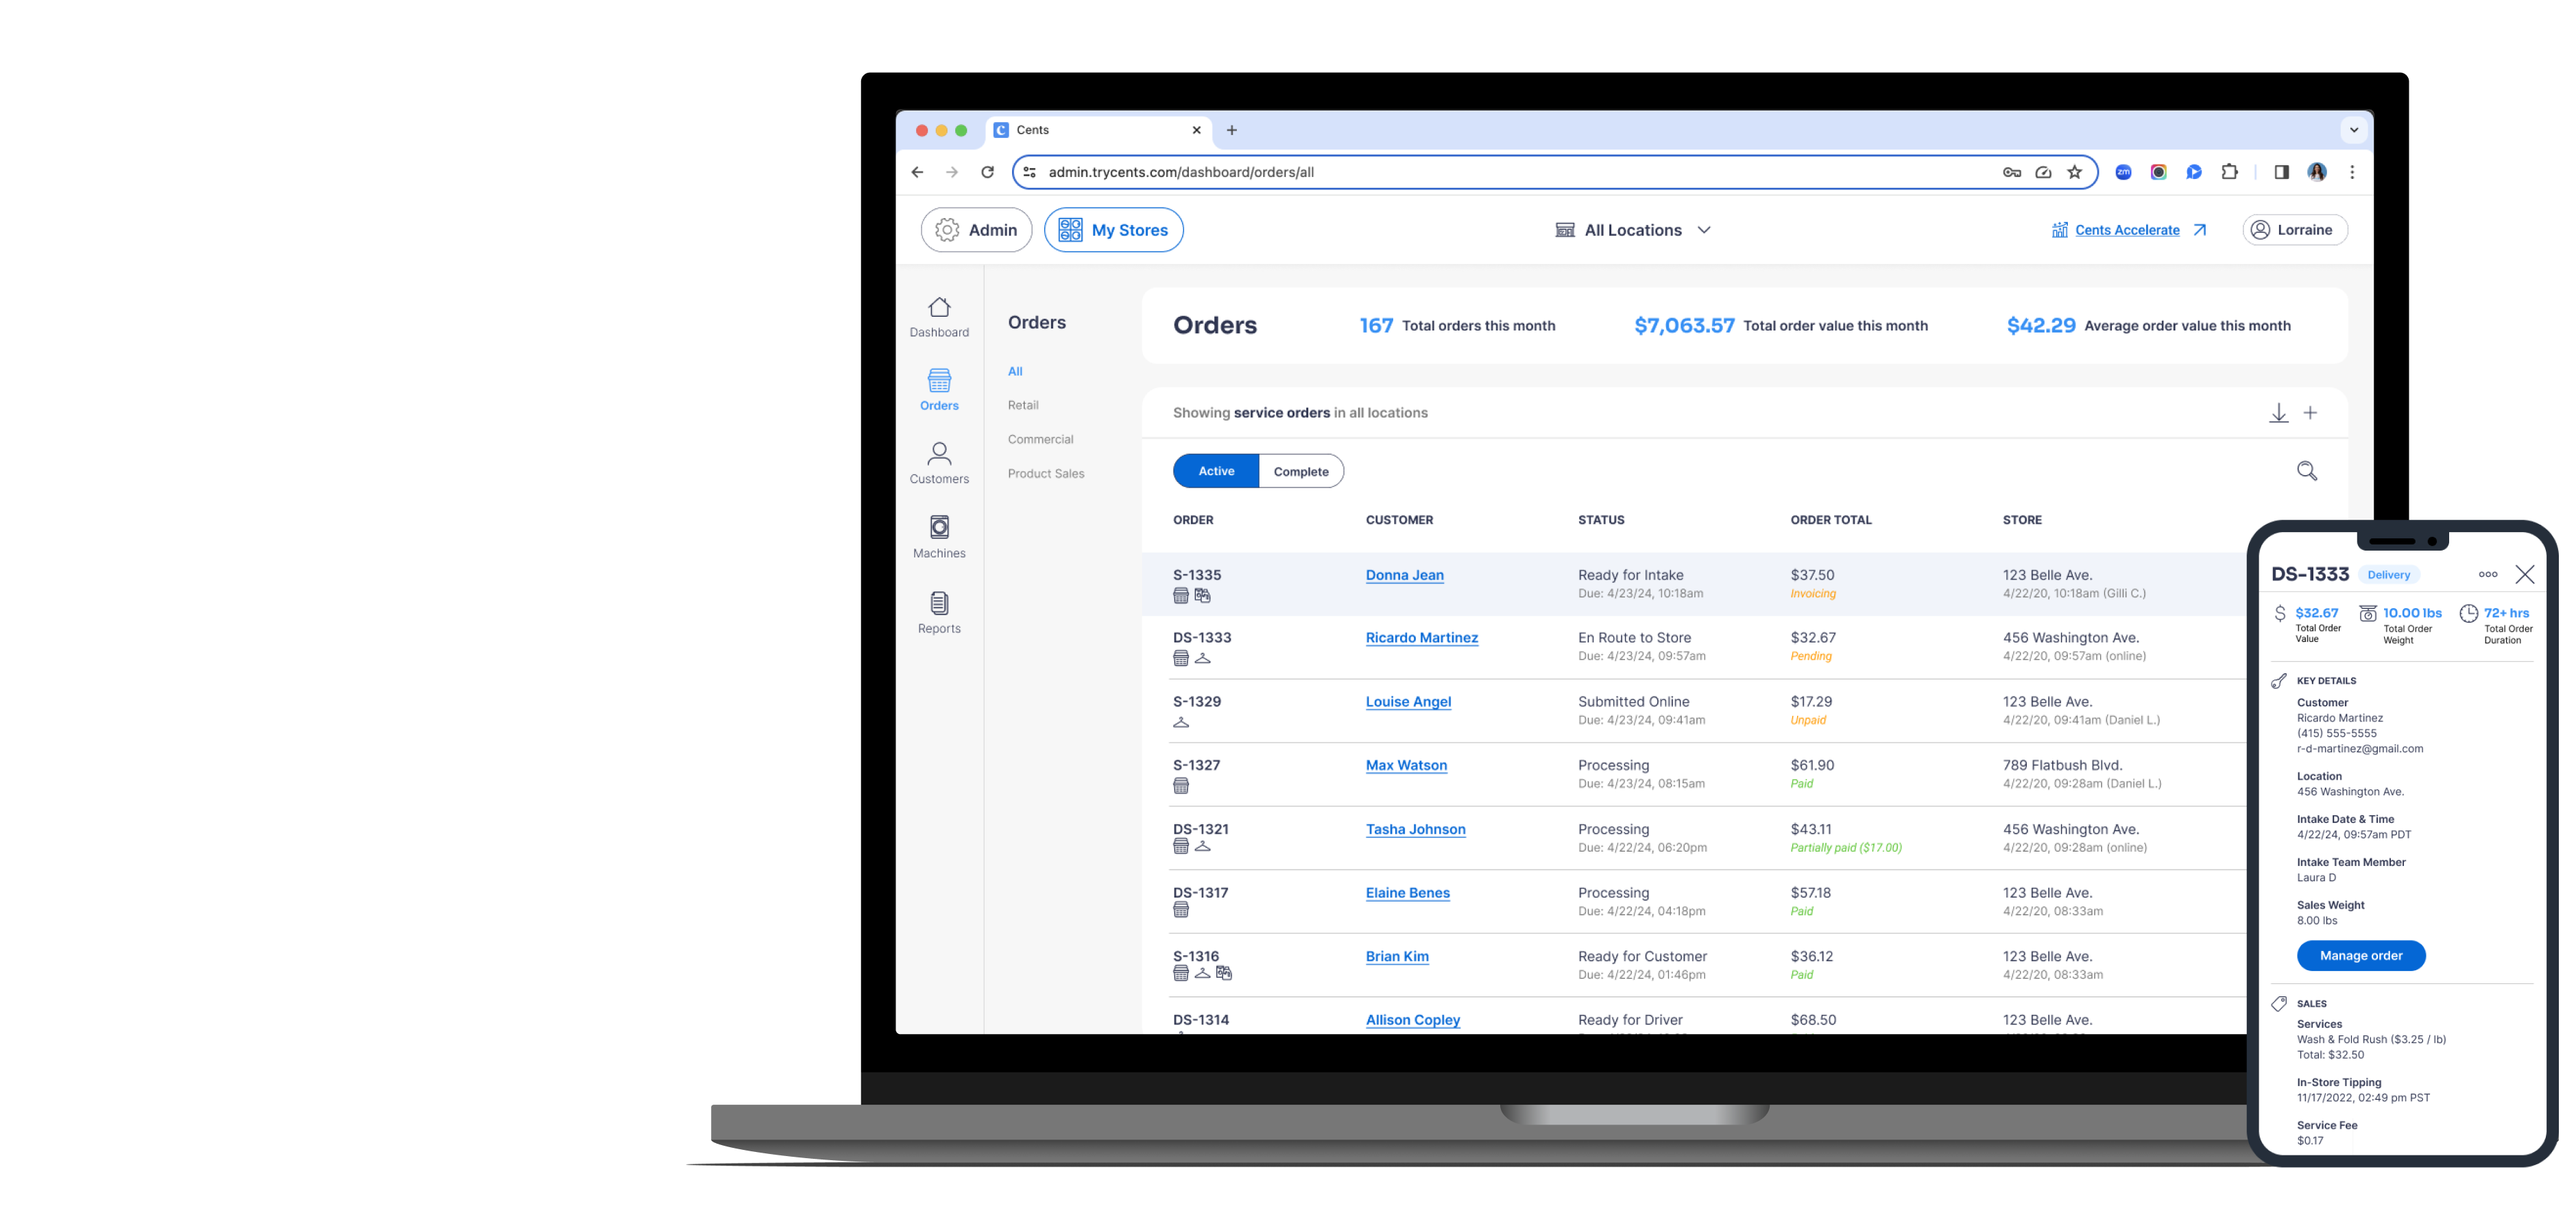2576x1213 pixels.
Task: Click the search icon in orders list
Action: click(x=2308, y=470)
